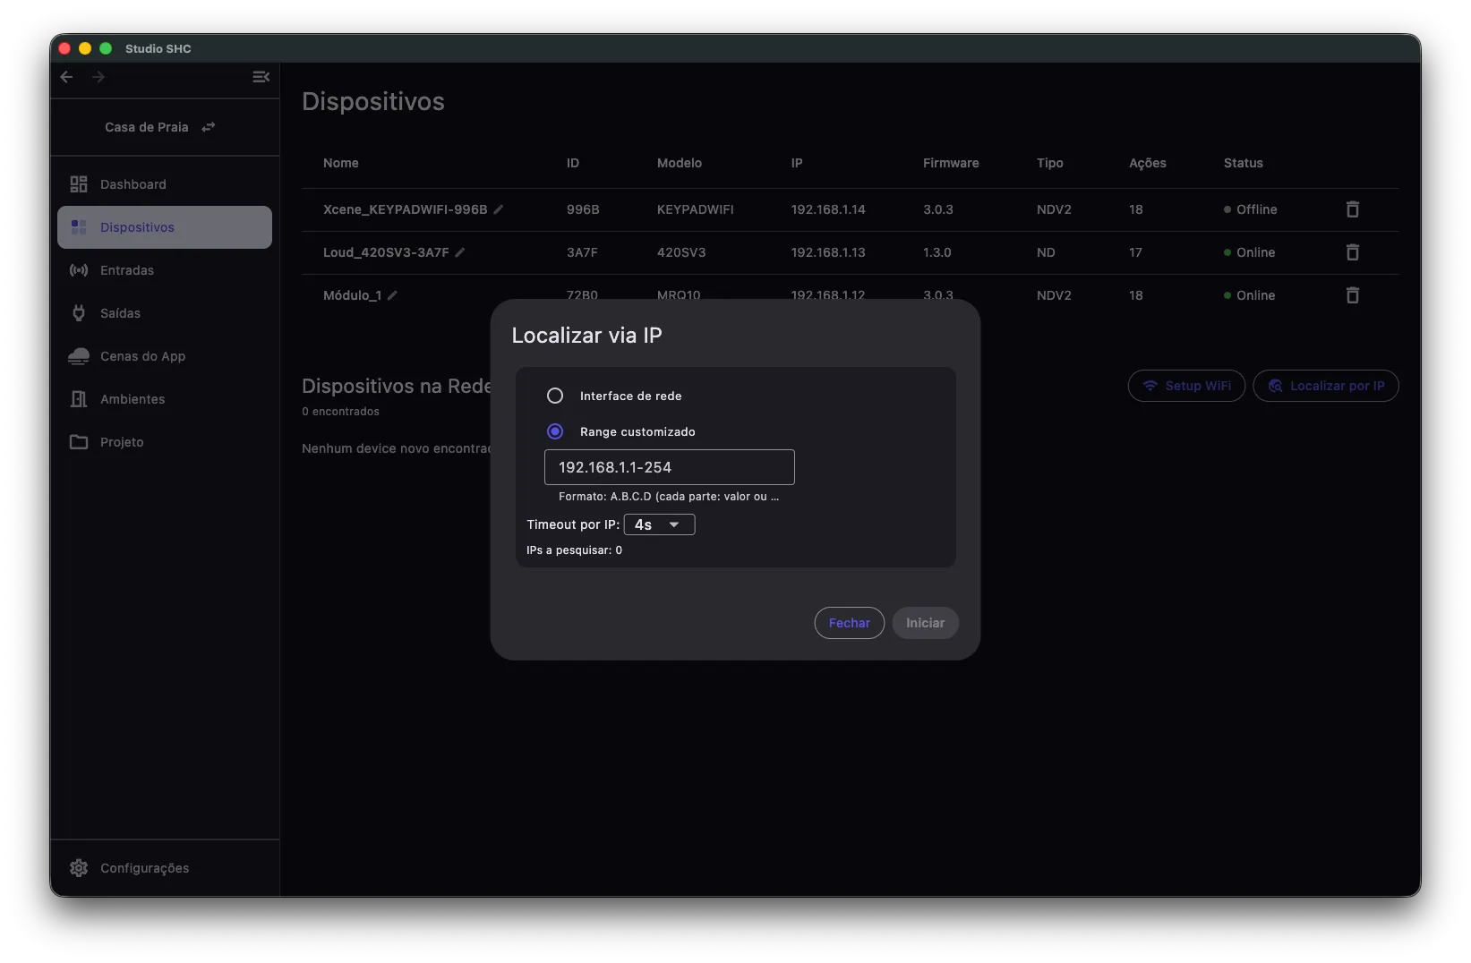Click the 420SV3 model cell
1471x963 pixels.
tap(681, 252)
